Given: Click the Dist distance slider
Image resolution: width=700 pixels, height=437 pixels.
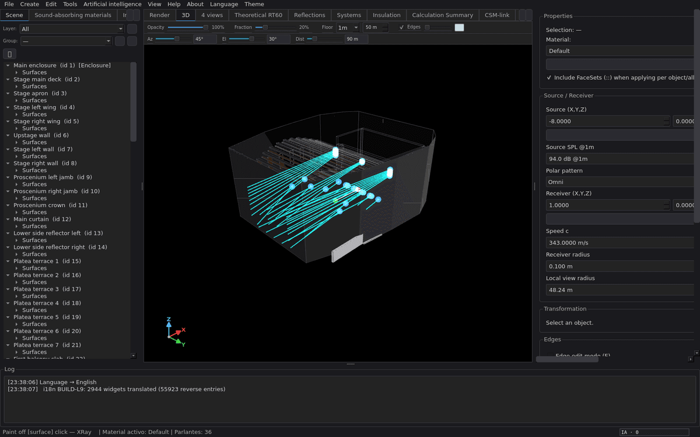Looking at the screenshot, I should [x=325, y=39].
